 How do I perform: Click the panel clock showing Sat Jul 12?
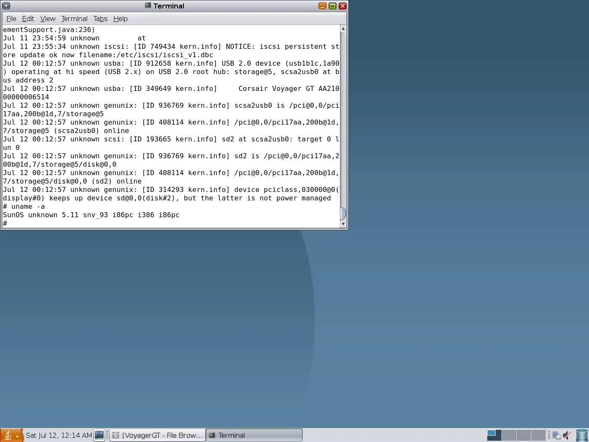59,435
